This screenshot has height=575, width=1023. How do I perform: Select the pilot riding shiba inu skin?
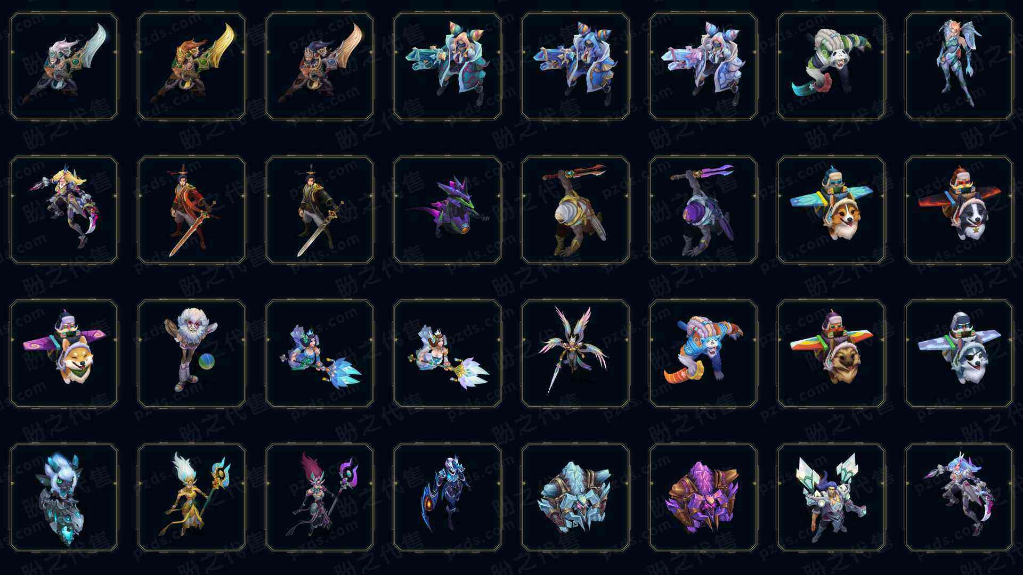coord(64,354)
